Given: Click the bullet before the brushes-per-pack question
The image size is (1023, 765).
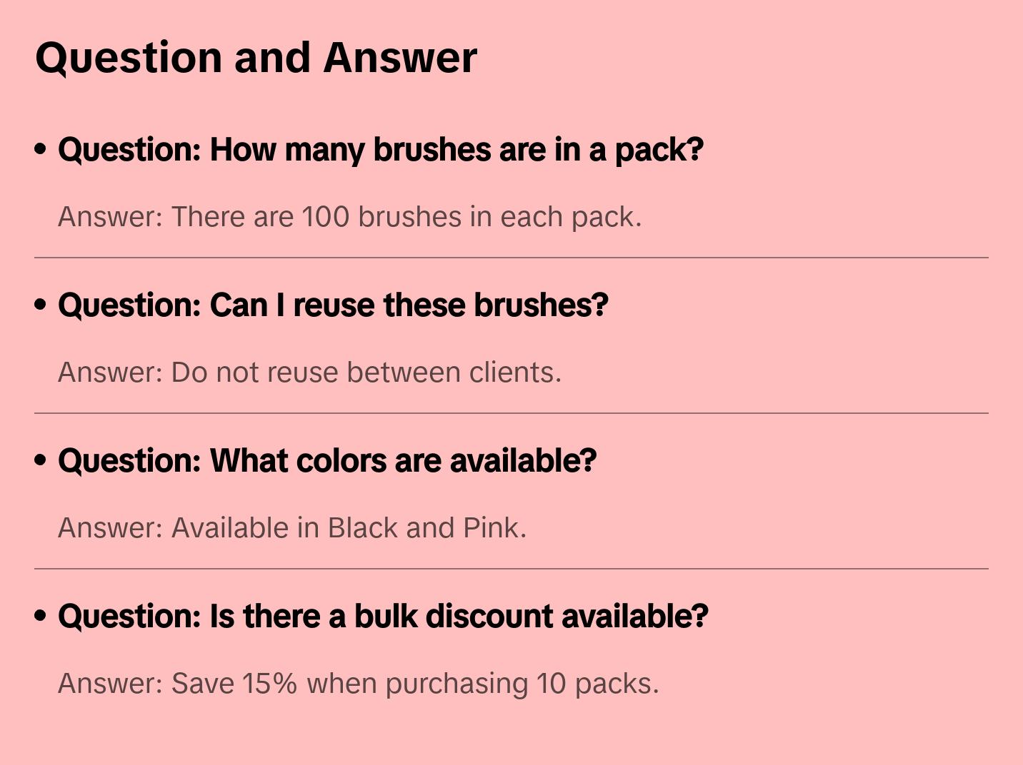Looking at the screenshot, I should [41, 150].
